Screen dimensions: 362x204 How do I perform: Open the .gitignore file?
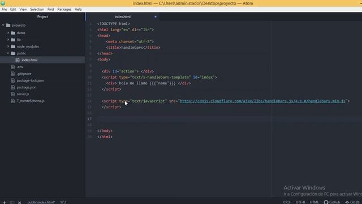coord(24,74)
